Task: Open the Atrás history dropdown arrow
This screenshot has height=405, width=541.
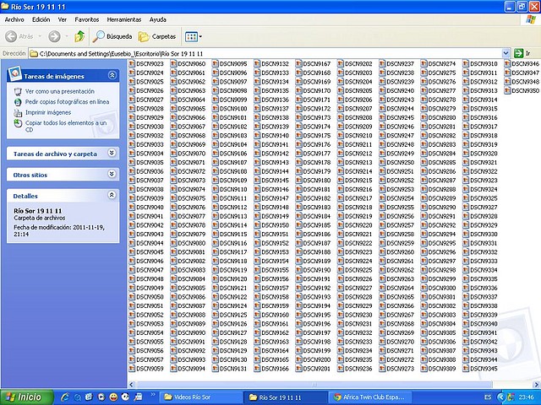Action: [x=40, y=36]
